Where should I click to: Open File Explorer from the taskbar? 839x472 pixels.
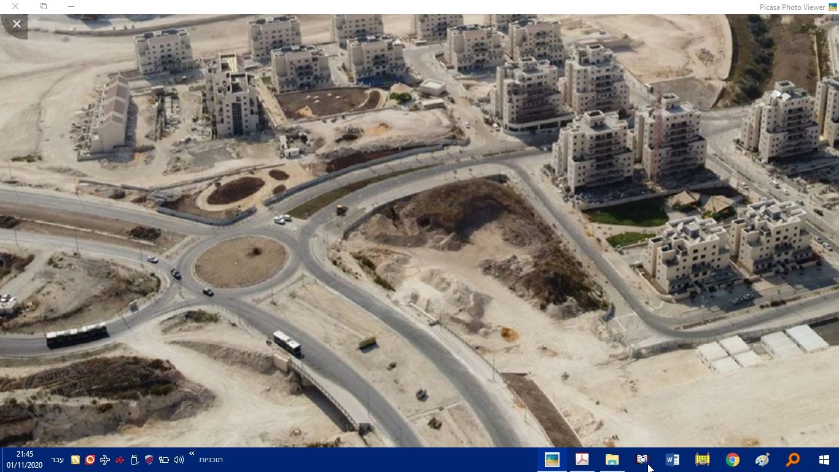click(x=612, y=460)
